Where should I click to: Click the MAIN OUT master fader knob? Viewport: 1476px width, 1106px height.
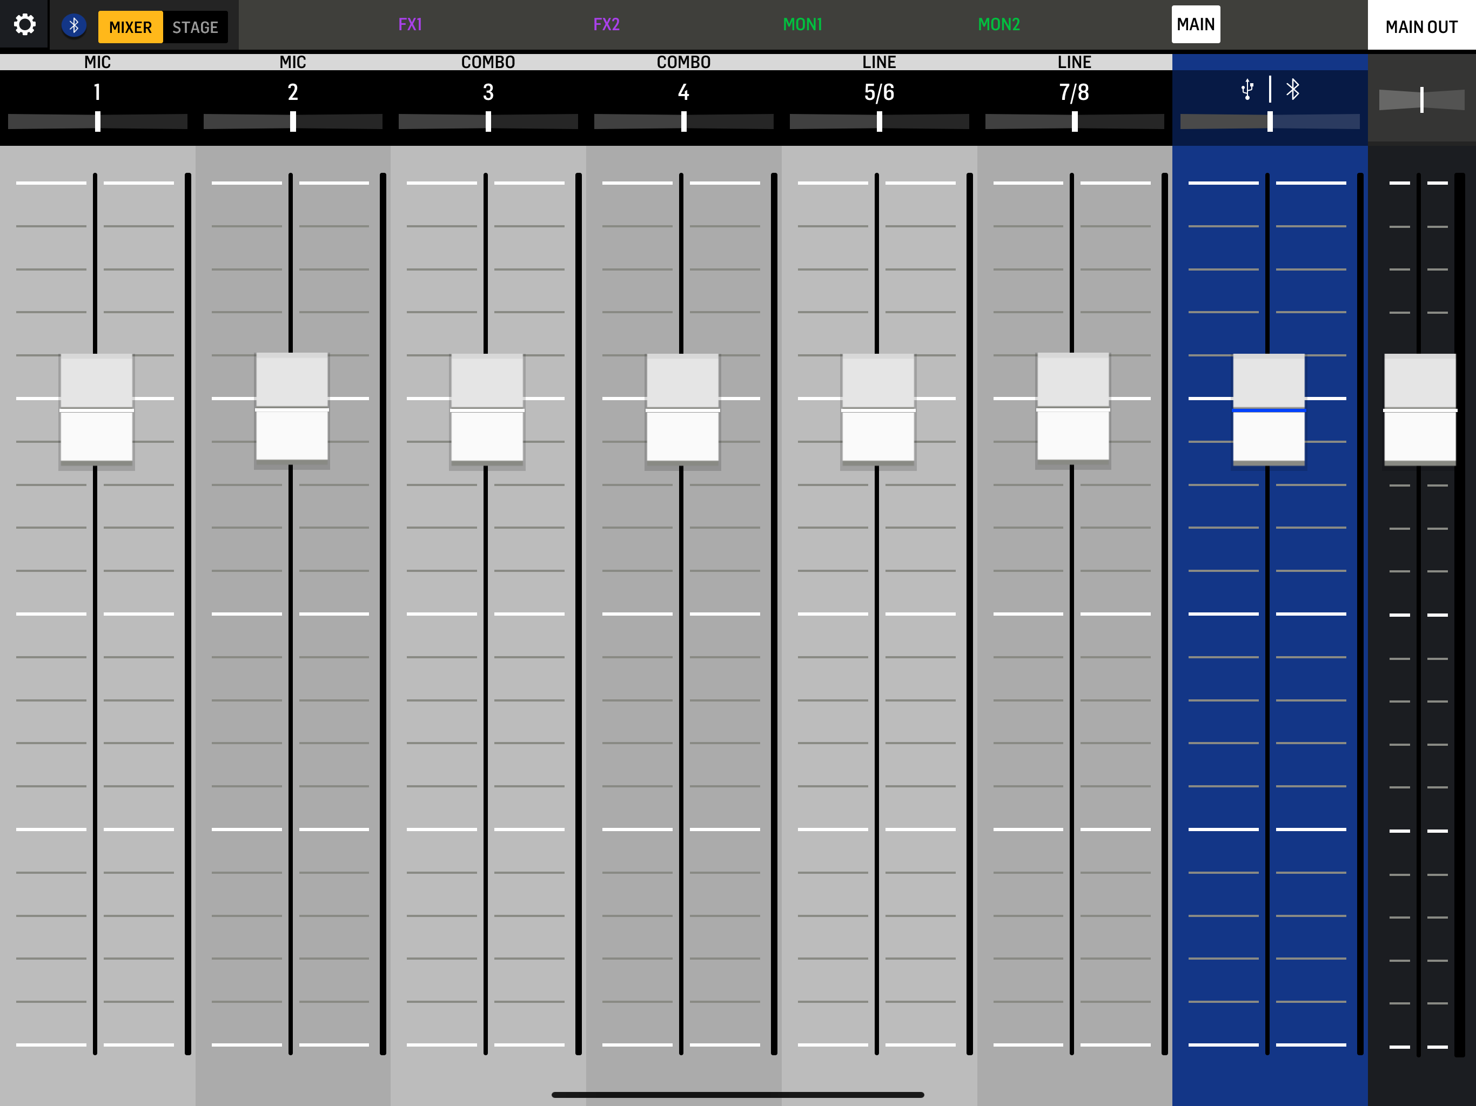click(1419, 409)
